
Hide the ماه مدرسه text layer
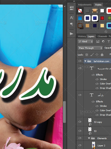[x=80, y=68]
